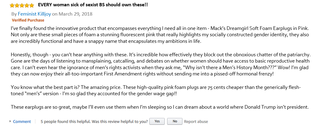
Task: Report this review using Report abuse
Action: [x=196, y=122]
